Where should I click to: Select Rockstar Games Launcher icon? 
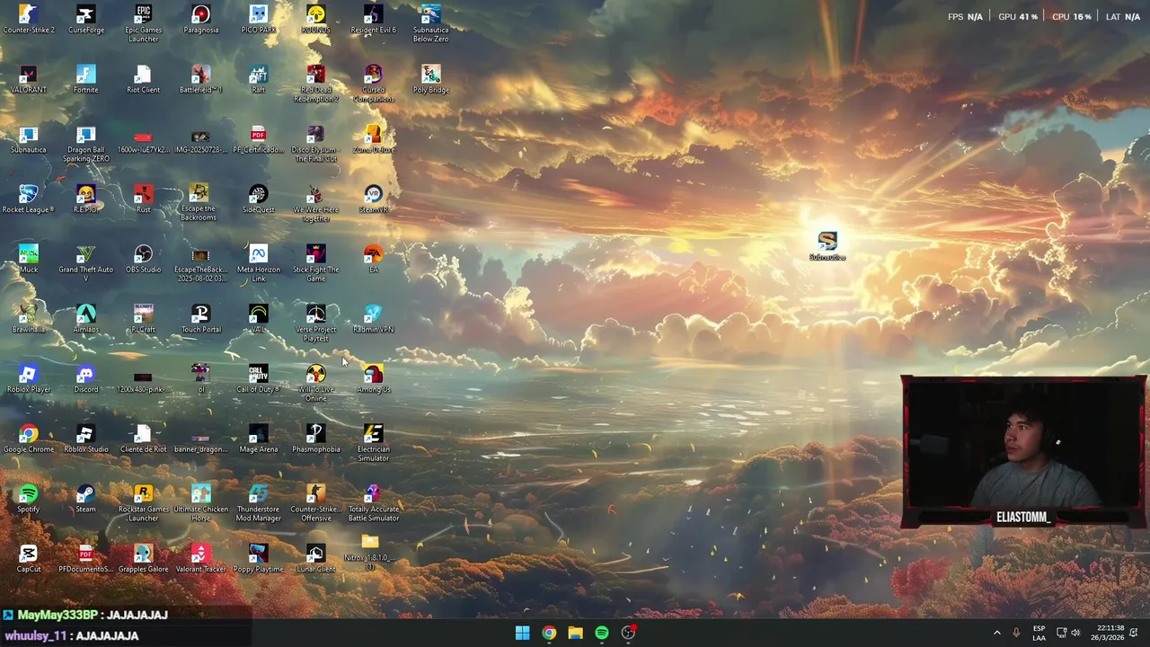click(x=143, y=502)
